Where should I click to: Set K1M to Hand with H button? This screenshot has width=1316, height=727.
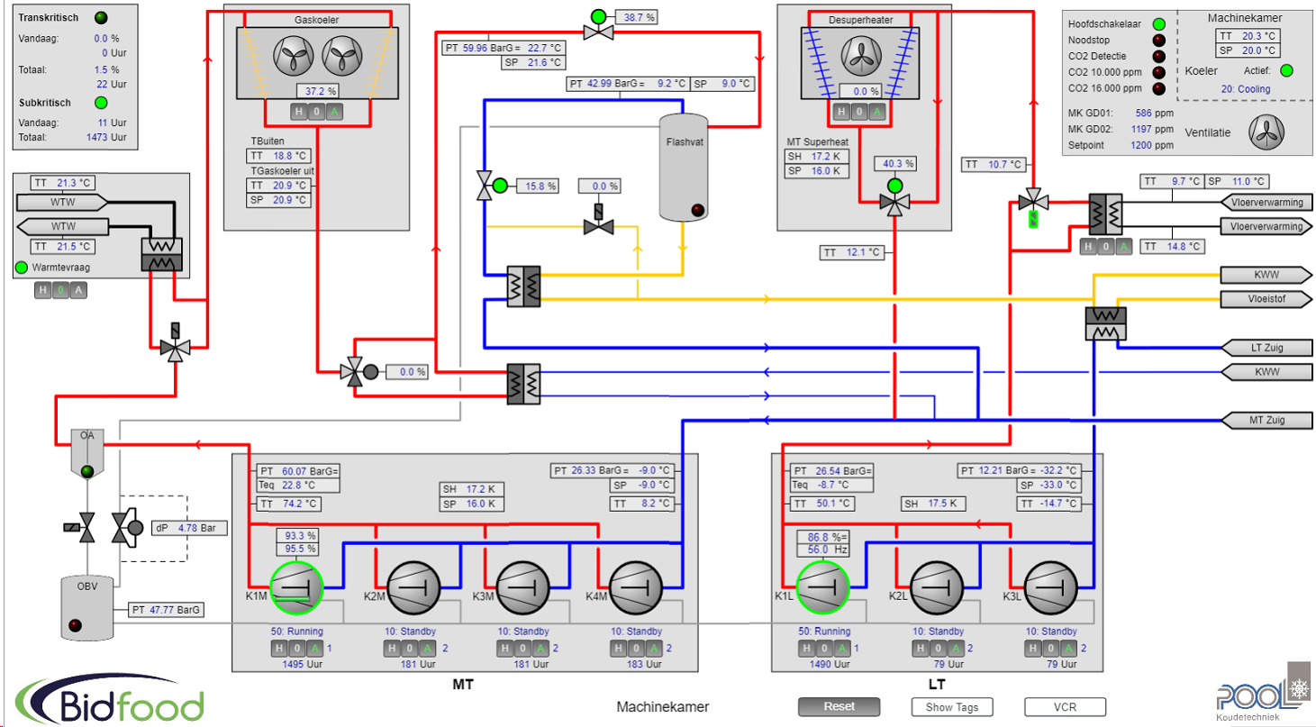pyautogui.click(x=281, y=649)
